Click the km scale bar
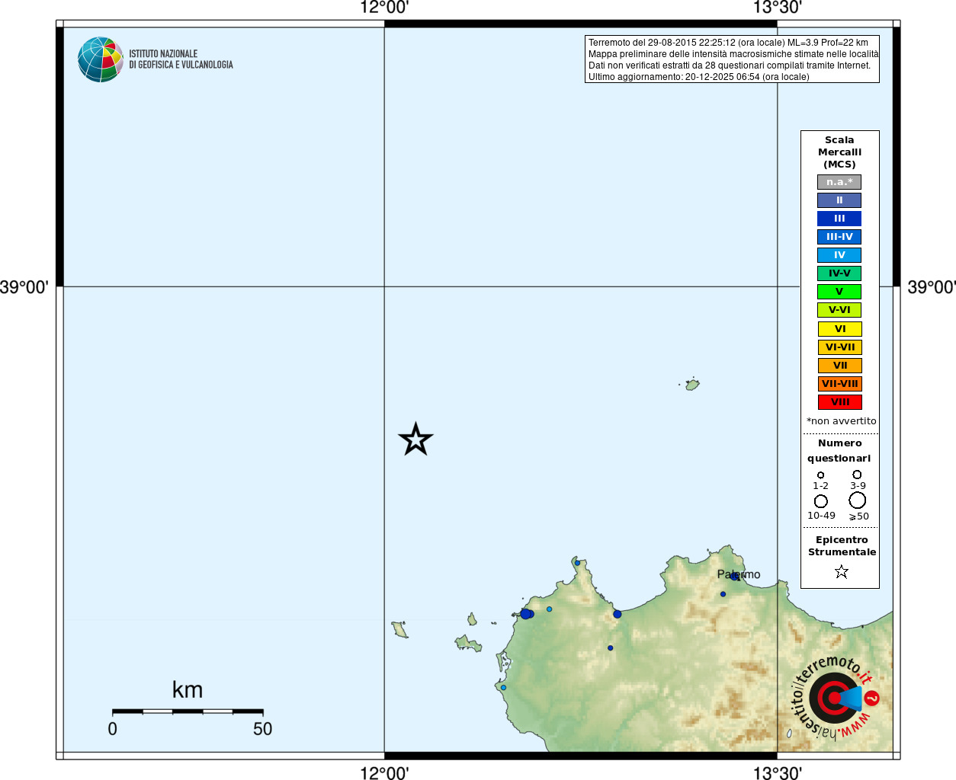Screen dimensions: 956x780 pyautogui.click(x=188, y=711)
